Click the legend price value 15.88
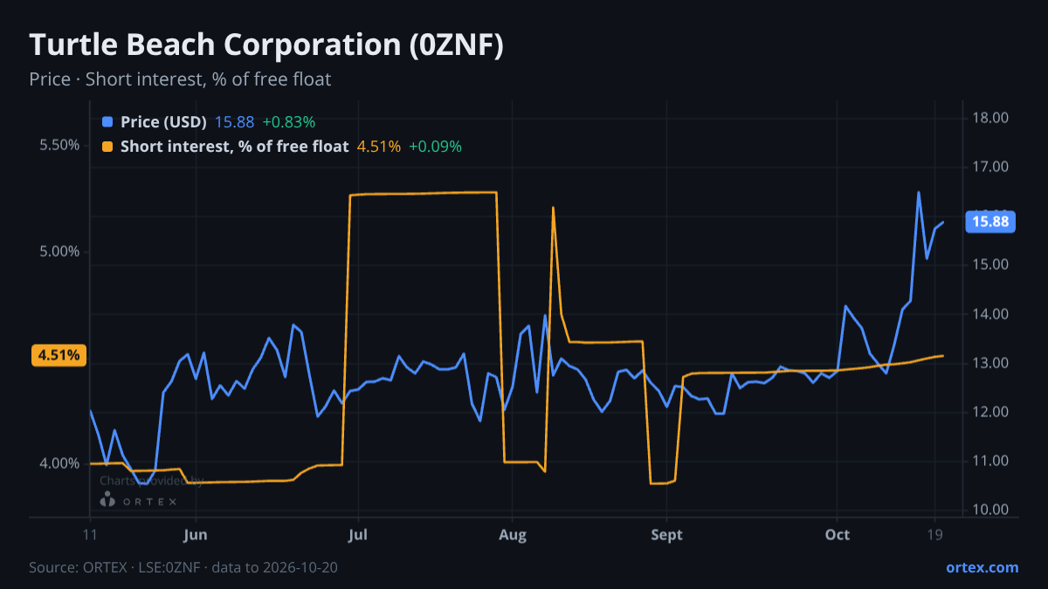 [233, 122]
